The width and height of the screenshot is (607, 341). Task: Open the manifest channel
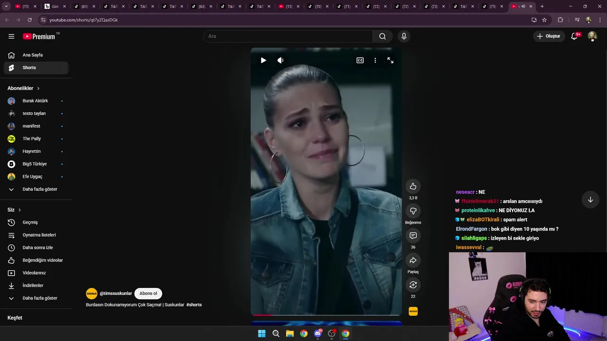tap(36, 126)
